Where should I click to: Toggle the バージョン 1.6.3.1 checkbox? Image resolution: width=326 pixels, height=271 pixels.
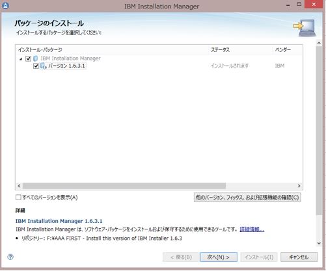click(36, 66)
